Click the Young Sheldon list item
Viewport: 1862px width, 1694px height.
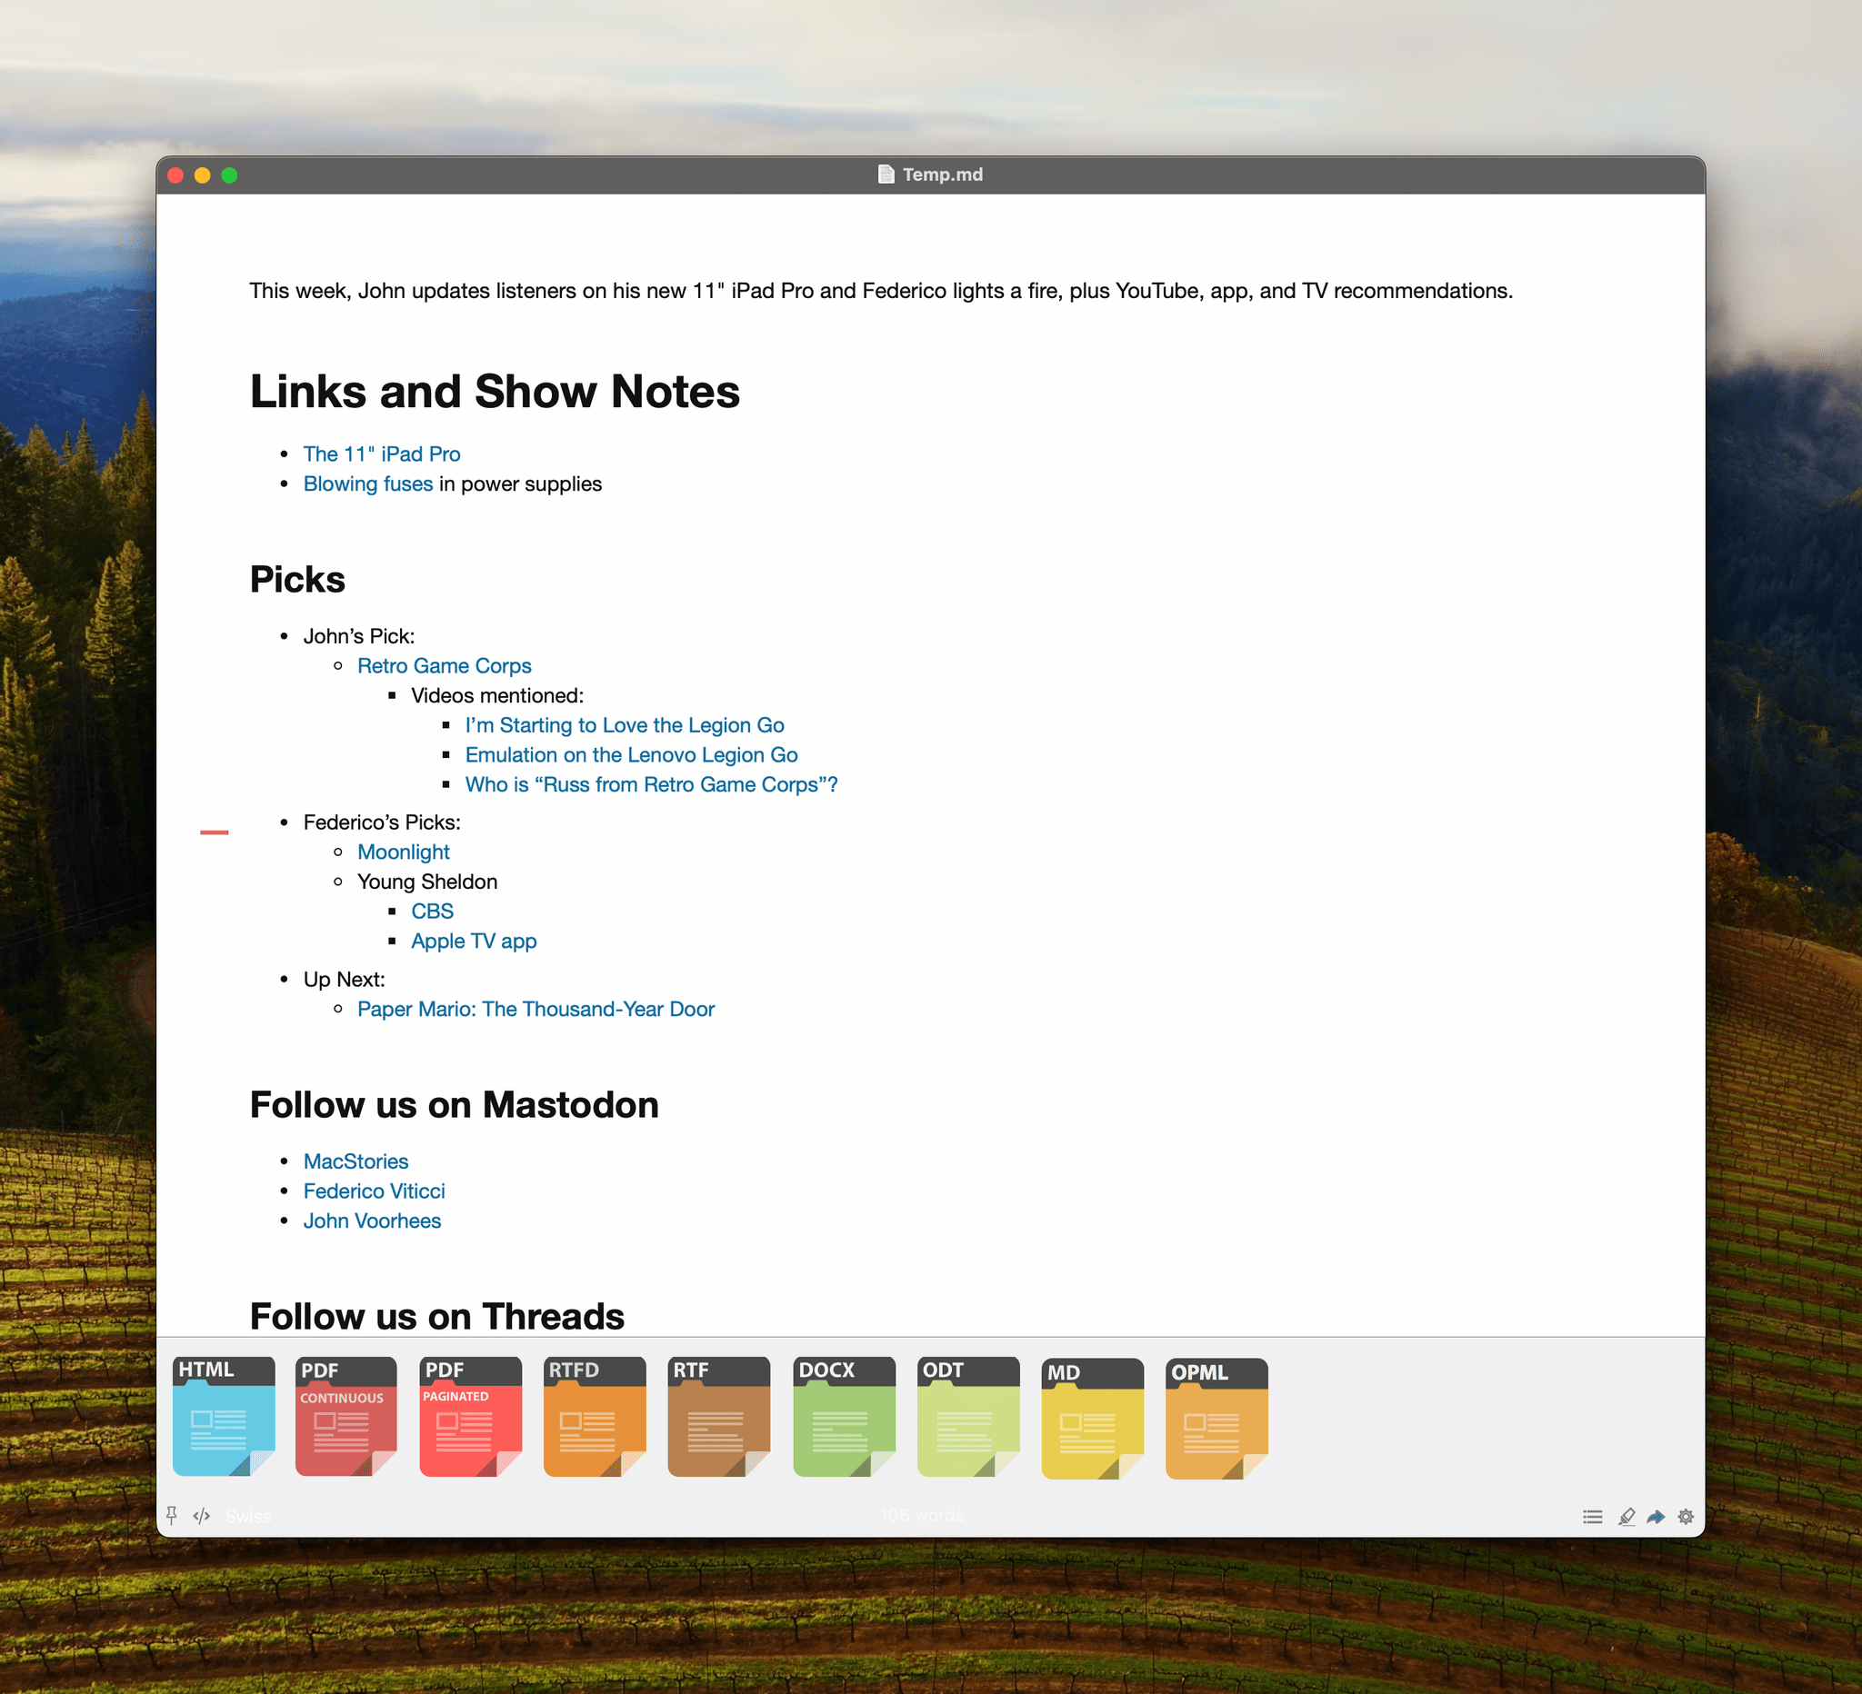426,882
